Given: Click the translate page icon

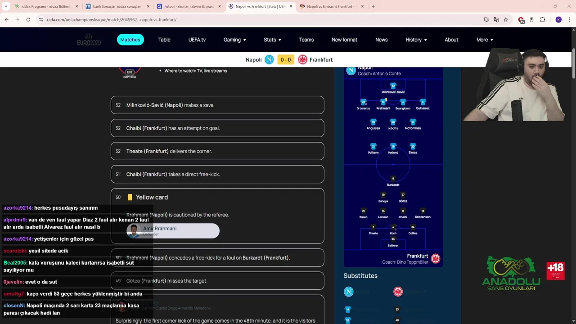Looking at the screenshot, I should point(496,20).
